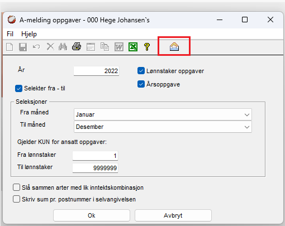Cancel with the Avbryt button
Image resolution: width=285 pixels, height=226 pixels.
coord(173,215)
